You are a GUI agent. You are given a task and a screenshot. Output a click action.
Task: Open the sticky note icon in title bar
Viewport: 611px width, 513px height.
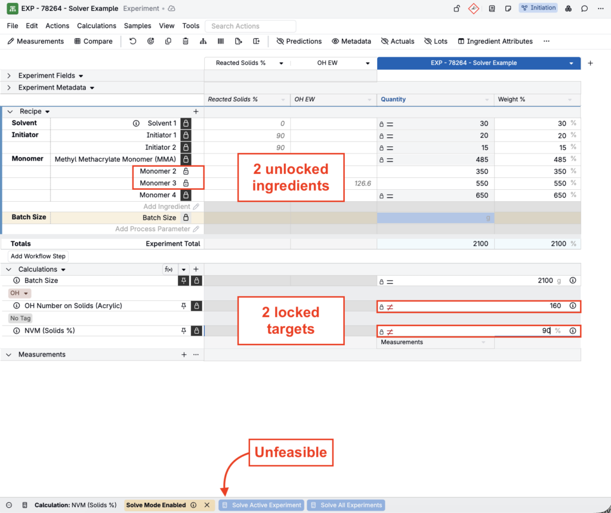508,8
